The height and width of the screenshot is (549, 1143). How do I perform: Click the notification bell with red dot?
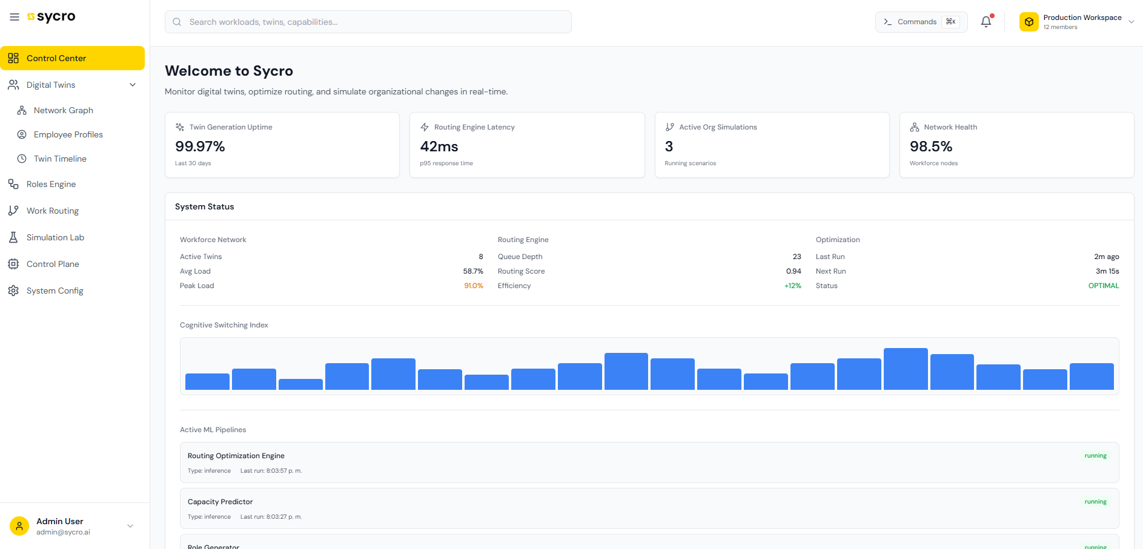coord(986,21)
